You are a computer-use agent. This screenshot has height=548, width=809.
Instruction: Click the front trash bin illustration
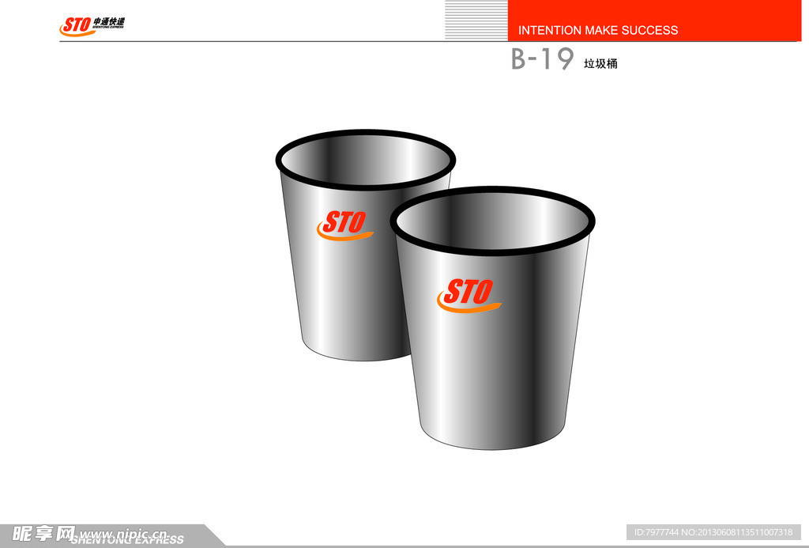493,318
